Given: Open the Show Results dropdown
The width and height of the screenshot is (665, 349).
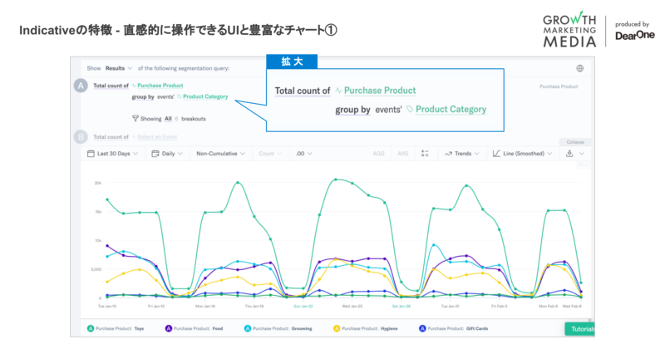Looking at the screenshot, I should [119, 68].
